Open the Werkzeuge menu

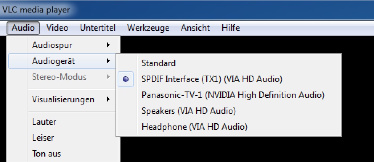(148, 28)
